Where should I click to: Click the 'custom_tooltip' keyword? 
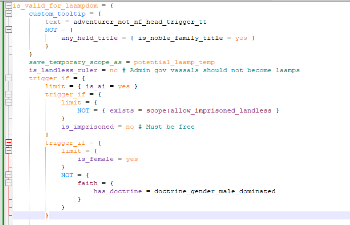57,14
